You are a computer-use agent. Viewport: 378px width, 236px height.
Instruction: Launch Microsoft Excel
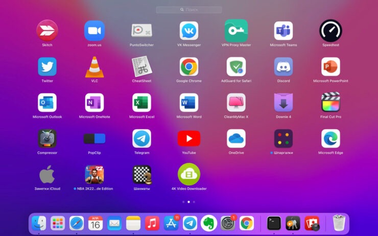click(142, 103)
